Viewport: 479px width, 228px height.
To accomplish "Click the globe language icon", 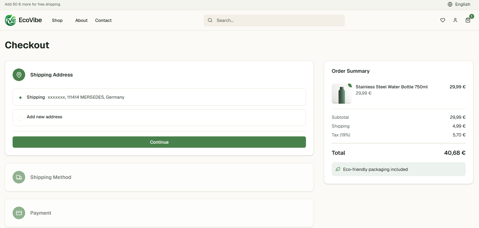I will [x=450, y=4].
